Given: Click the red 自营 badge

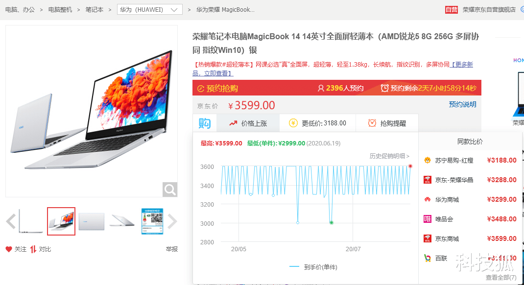Looking at the screenshot, I should point(452,10).
